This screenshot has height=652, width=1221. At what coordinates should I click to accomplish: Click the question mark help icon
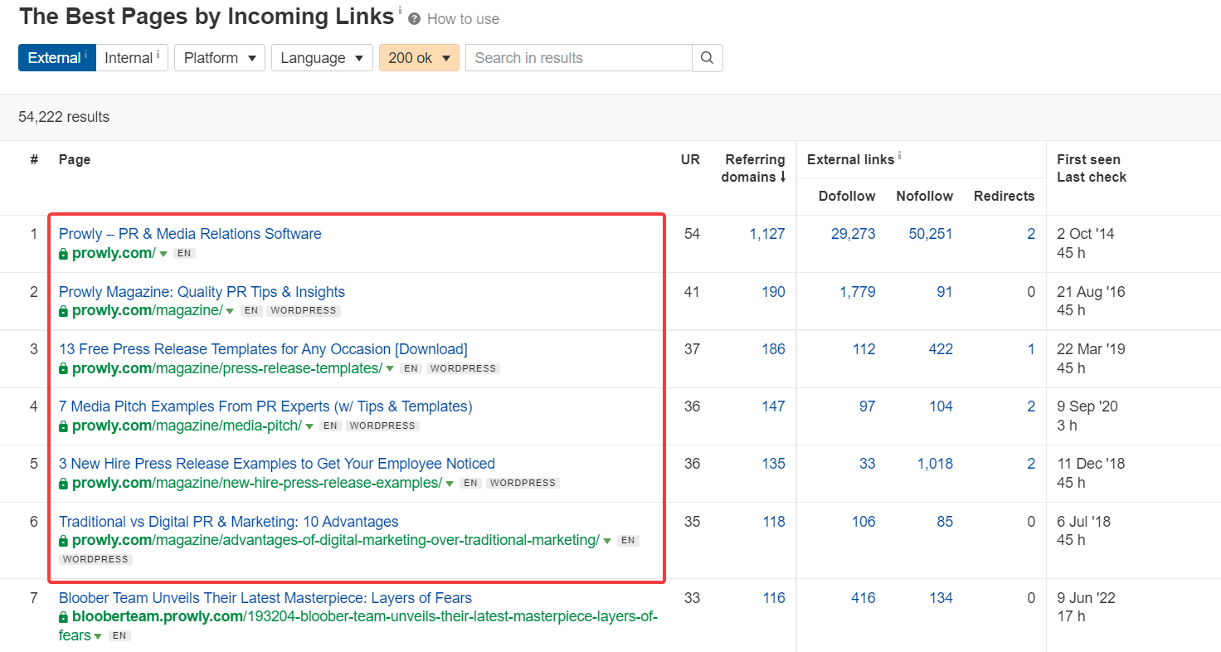[415, 19]
